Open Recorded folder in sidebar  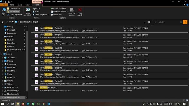[11, 47]
